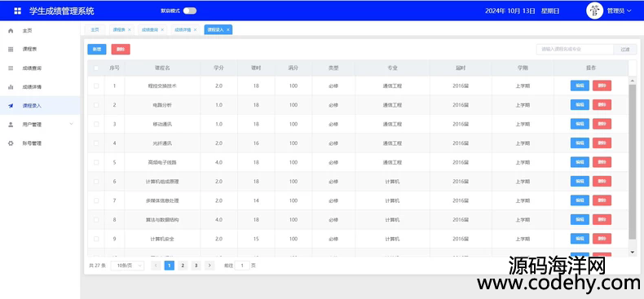
Task: Click the table's vertical scrollbar
Action: [633, 162]
